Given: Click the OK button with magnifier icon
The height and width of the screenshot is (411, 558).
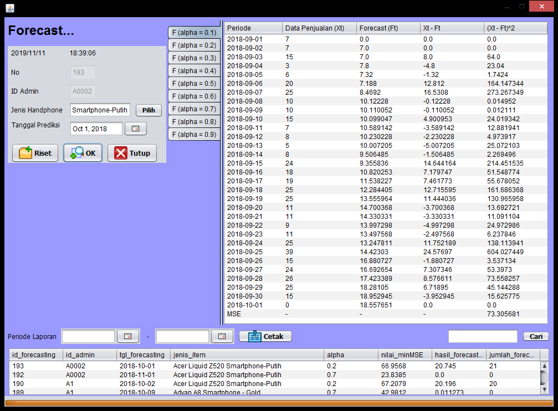Looking at the screenshot, I should click(83, 153).
